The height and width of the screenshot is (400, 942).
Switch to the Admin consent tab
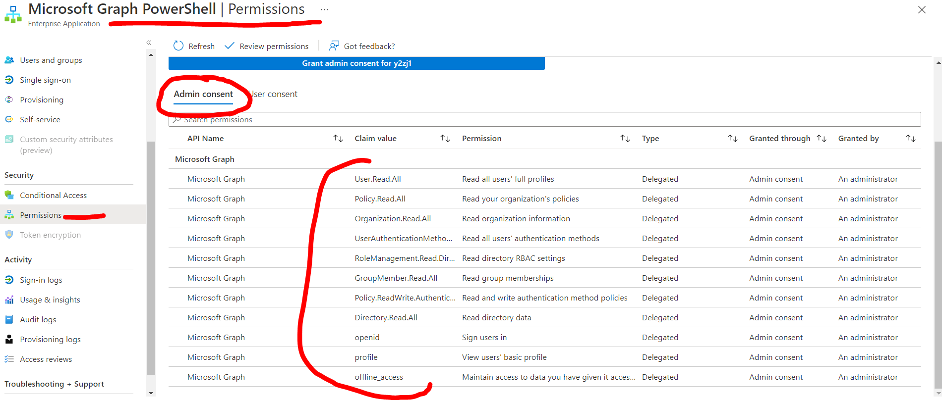point(203,94)
